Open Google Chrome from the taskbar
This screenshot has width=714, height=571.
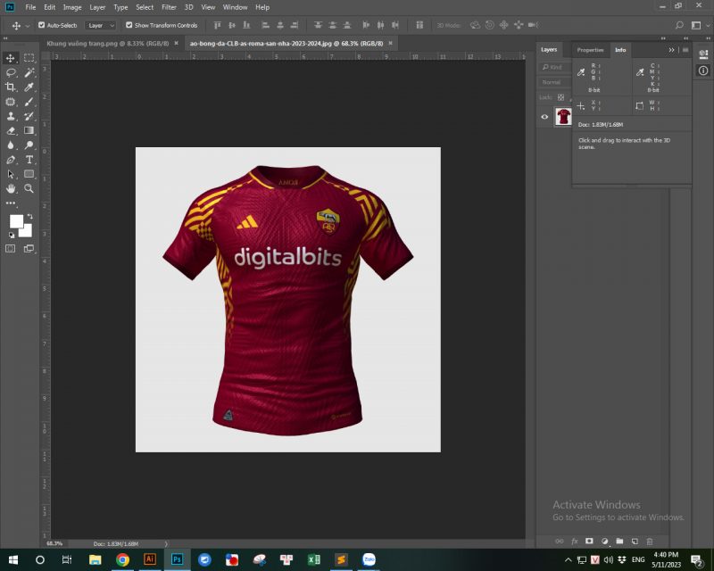pos(122,559)
